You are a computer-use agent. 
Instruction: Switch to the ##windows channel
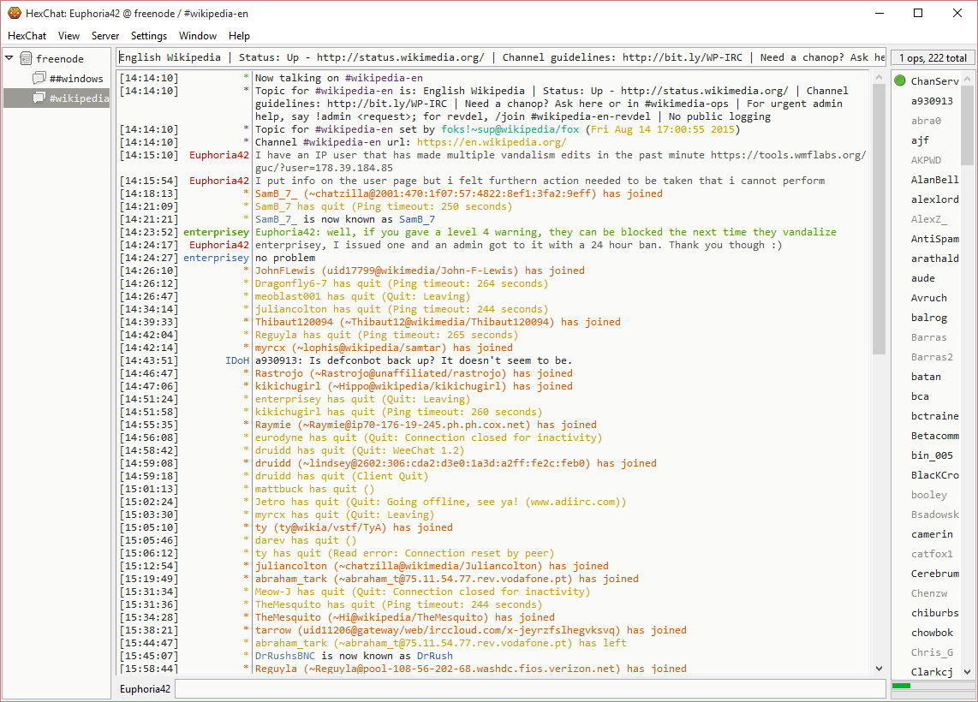coord(76,79)
